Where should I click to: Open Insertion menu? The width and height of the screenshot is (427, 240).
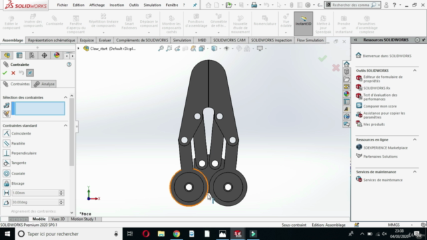tap(117, 5)
